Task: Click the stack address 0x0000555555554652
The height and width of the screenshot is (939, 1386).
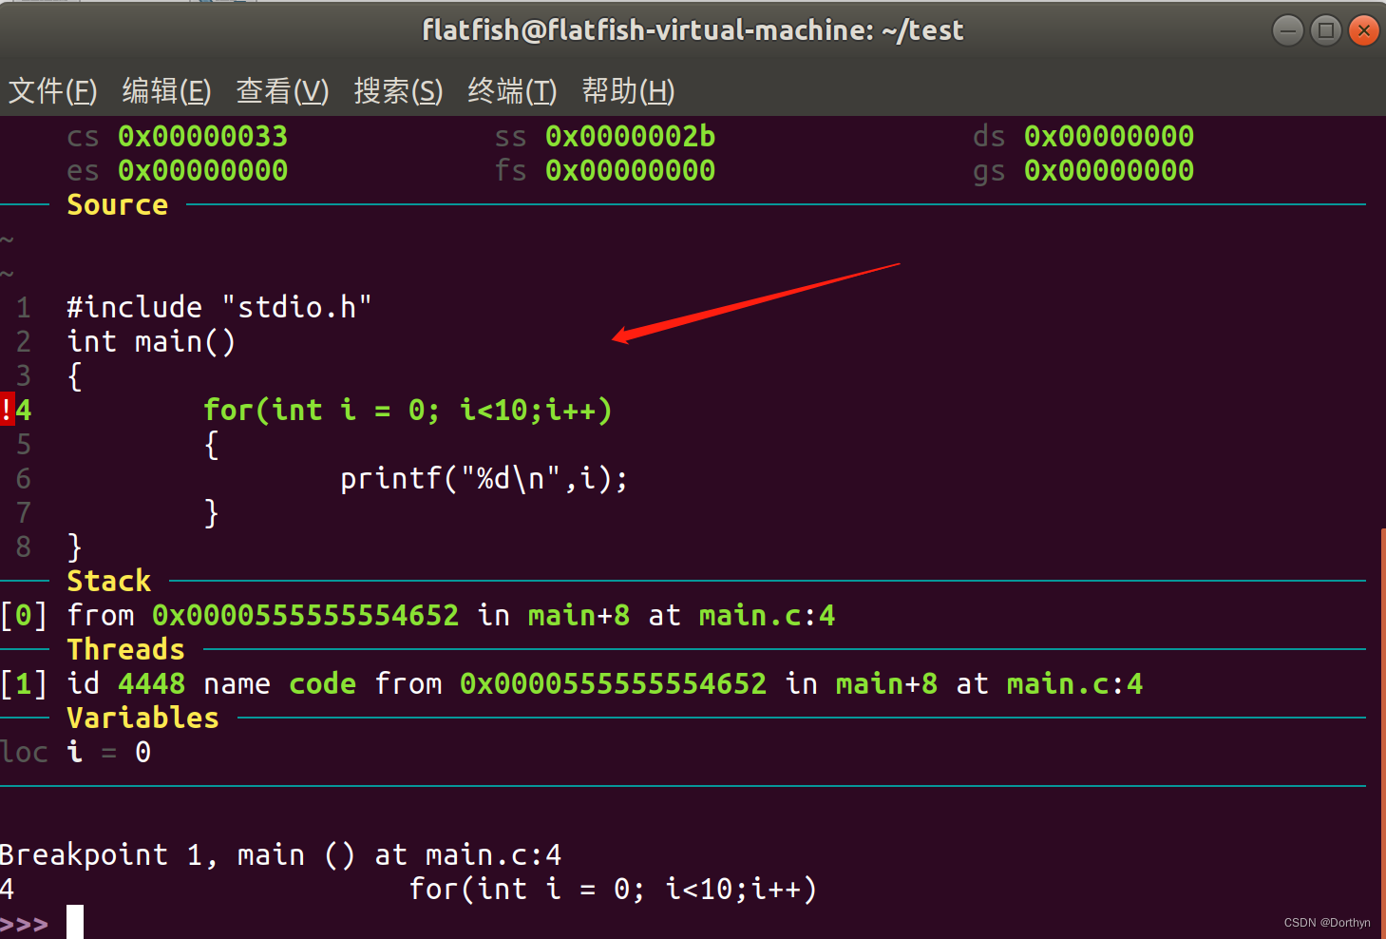Action: pos(306,615)
